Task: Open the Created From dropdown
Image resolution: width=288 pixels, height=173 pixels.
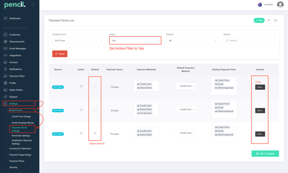Action: 78,41
